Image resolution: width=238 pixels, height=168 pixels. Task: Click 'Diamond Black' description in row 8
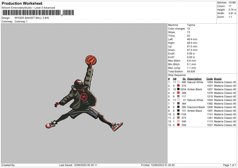pos(196,107)
